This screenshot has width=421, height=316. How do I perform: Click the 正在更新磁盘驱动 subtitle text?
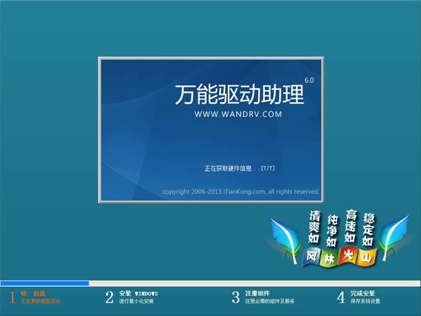tap(40, 301)
